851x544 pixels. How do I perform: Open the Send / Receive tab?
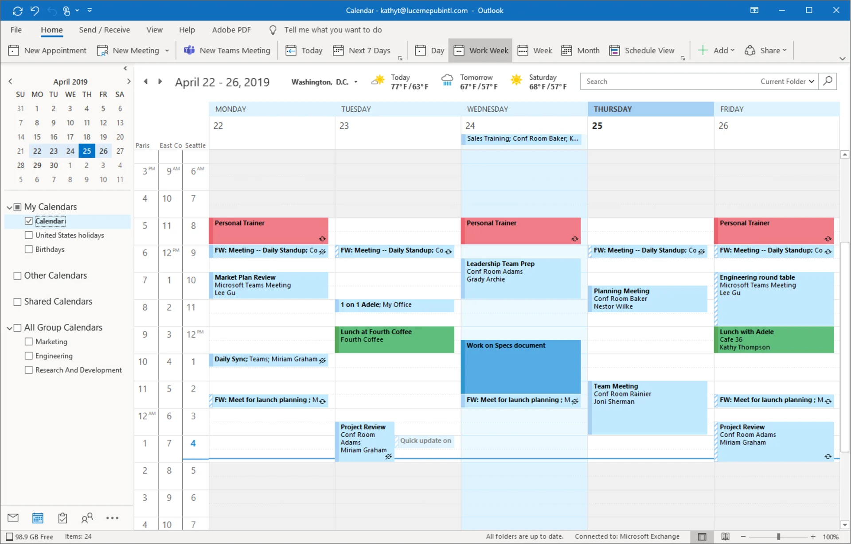[104, 30]
